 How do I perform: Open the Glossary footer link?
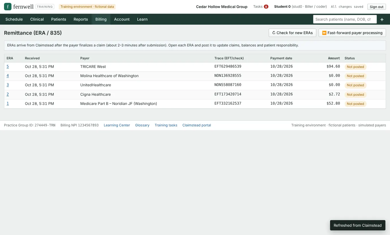142,125
